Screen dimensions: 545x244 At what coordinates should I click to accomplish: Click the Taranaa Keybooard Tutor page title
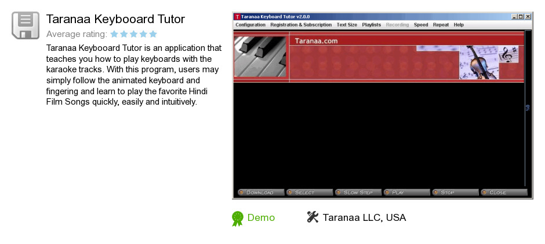(115, 20)
